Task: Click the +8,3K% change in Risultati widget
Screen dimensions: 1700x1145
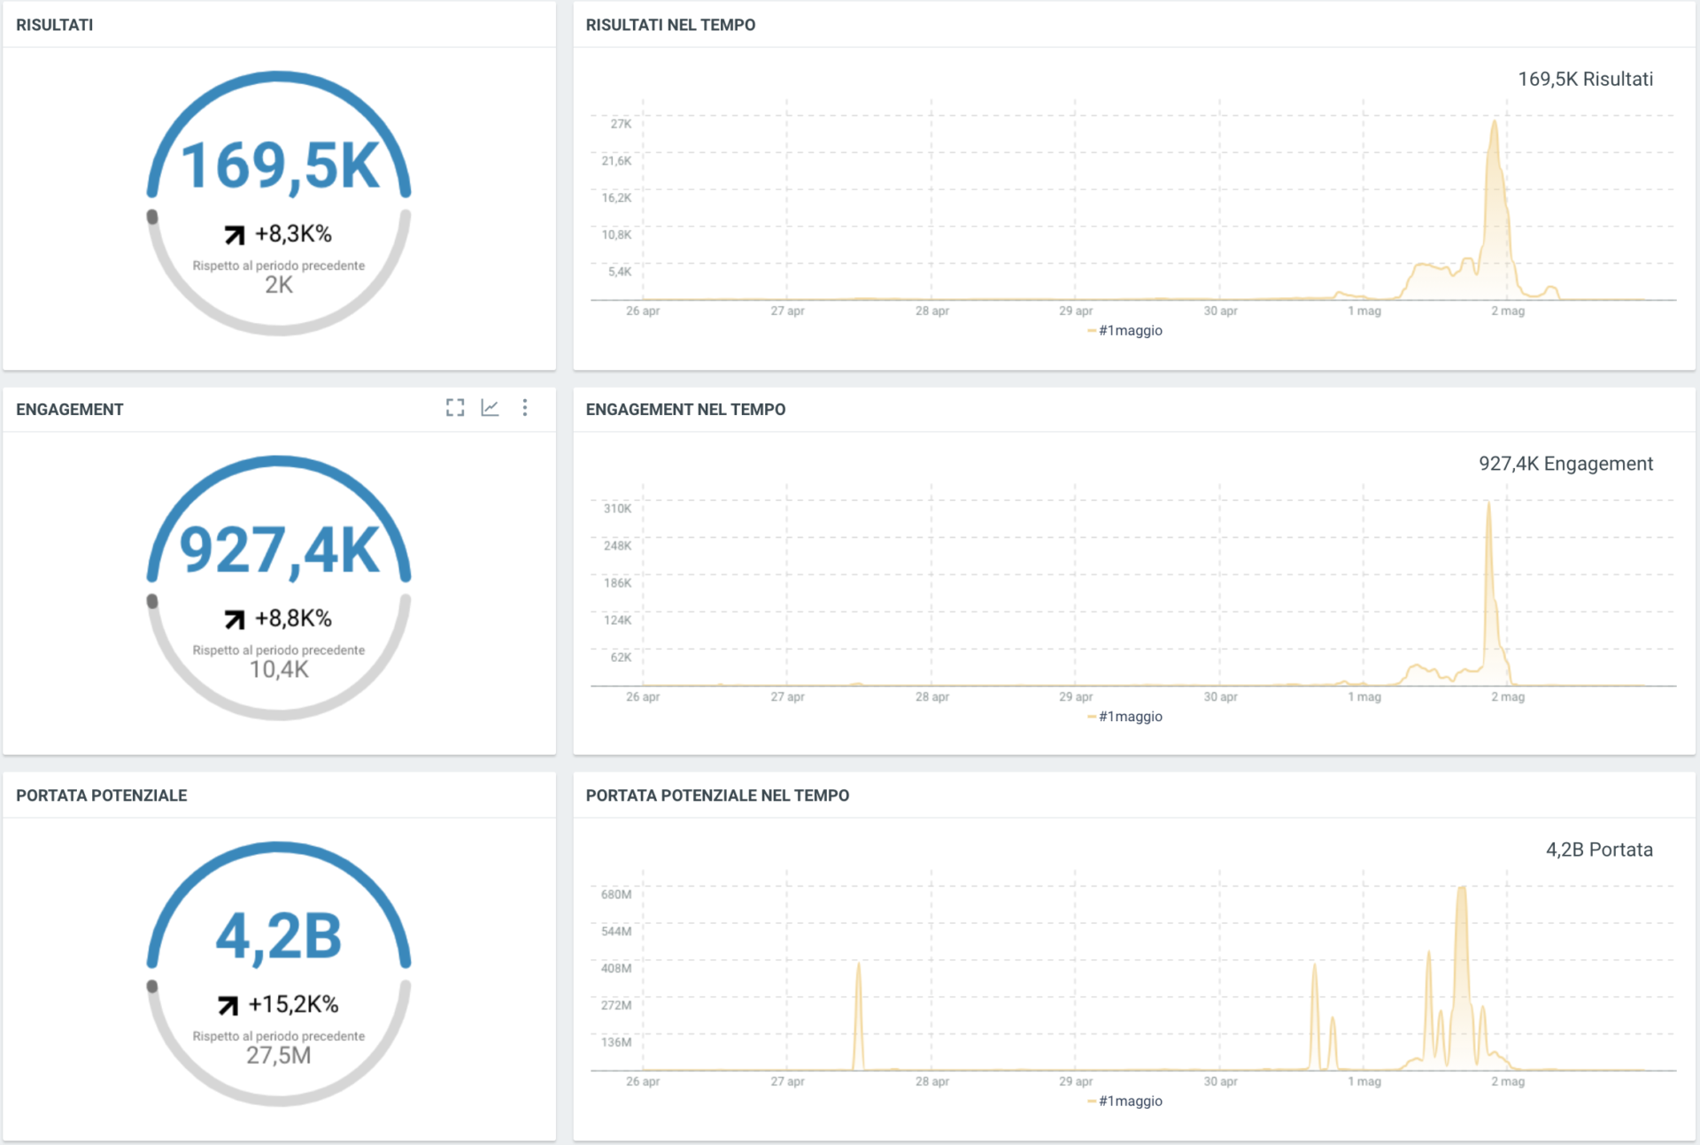Action: pos(293,234)
